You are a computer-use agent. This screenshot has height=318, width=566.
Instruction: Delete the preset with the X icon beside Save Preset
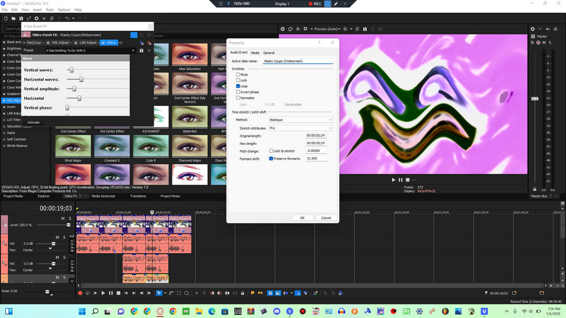coord(149,50)
